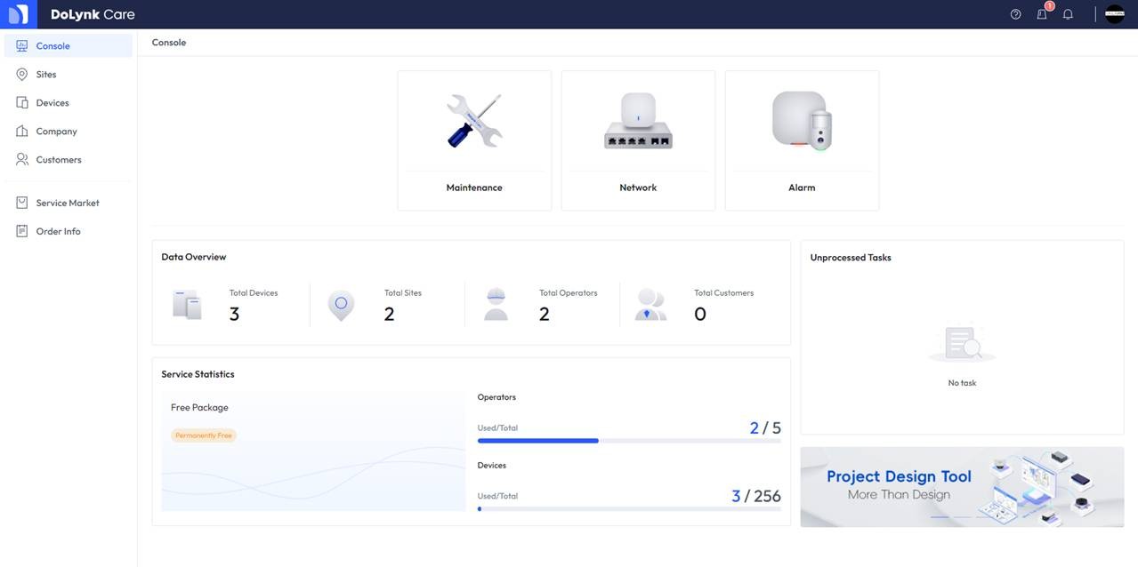This screenshot has width=1138, height=567.
Task: Open the Customers section
Action: point(59,160)
